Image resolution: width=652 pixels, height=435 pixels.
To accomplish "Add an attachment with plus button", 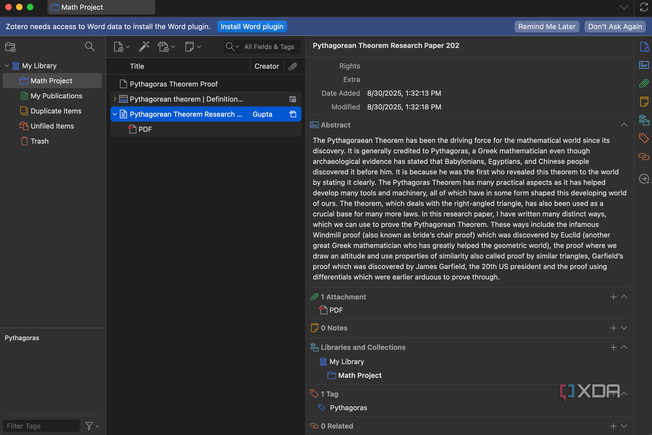I will coord(613,297).
